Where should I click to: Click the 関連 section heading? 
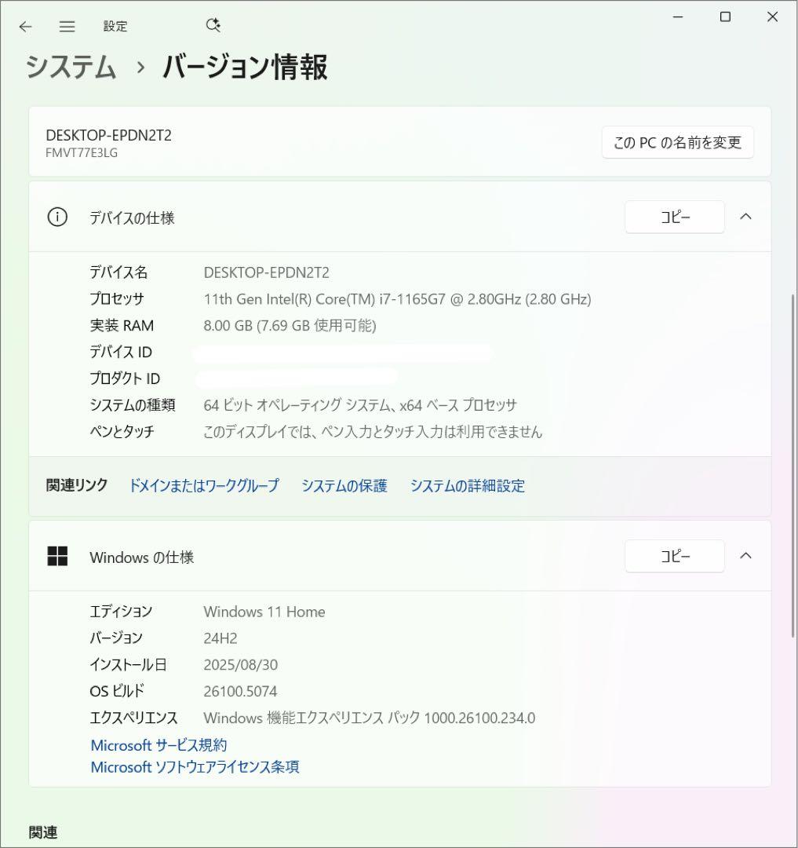[43, 832]
